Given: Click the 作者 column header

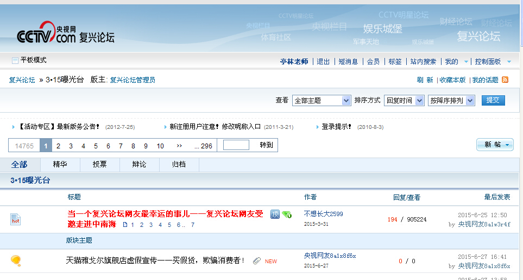Looking at the screenshot, I should 311,197.
